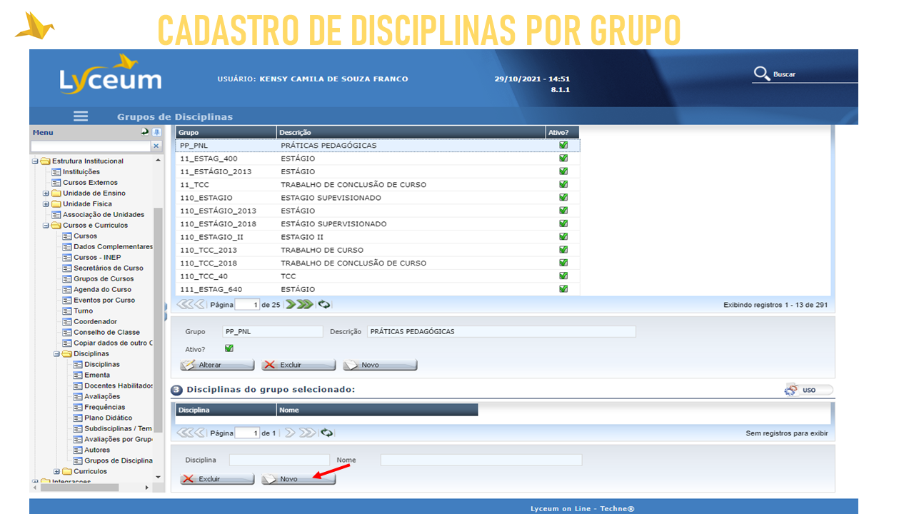The image size is (914, 514).
Task: Click the Nome column header in lower grid
Action: pyautogui.click(x=377, y=410)
